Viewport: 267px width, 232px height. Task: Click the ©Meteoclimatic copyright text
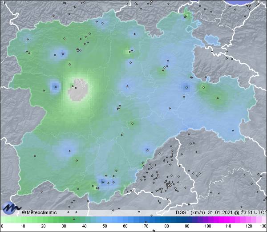(x=39, y=212)
